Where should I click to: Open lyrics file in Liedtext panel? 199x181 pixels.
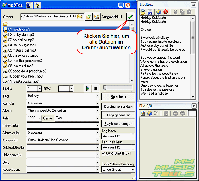coord(143,12)
